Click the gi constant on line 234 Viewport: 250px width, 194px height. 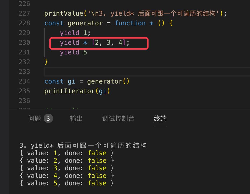click(x=72, y=81)
